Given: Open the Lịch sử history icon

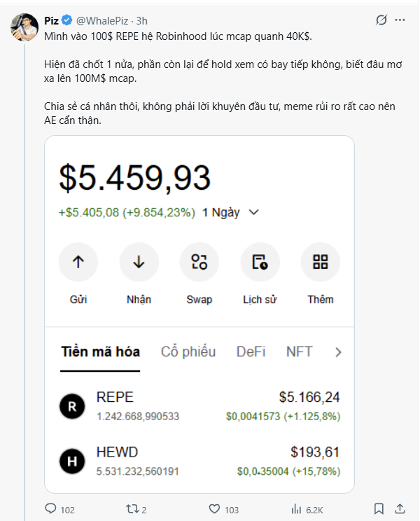Looking at the screenshot, I should point(260,262).
